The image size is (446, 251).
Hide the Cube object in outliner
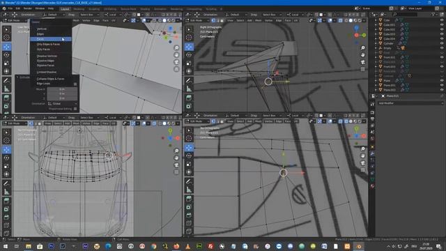pos(442,20)
